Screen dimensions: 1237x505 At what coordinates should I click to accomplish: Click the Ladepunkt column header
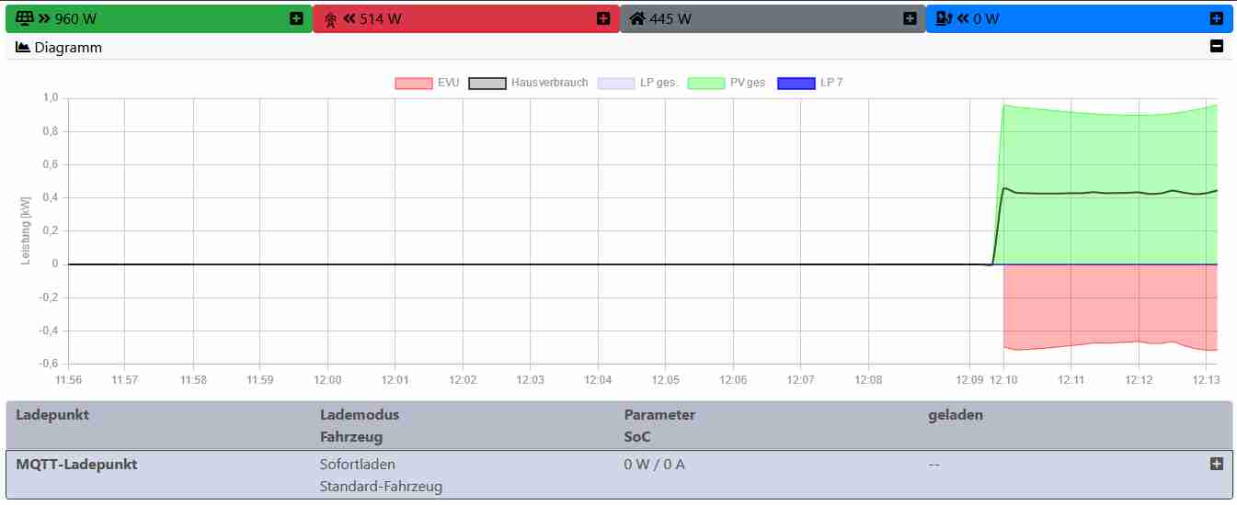(x=52, y=414)
